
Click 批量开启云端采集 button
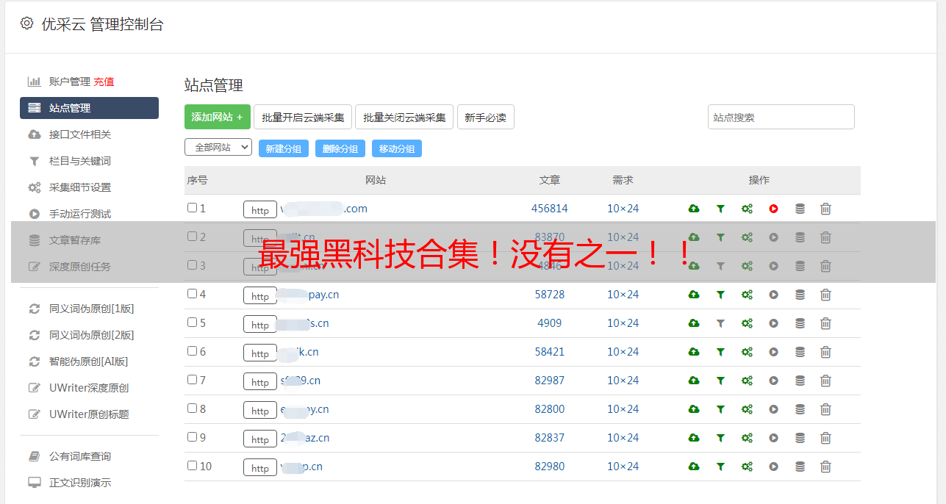303,117
